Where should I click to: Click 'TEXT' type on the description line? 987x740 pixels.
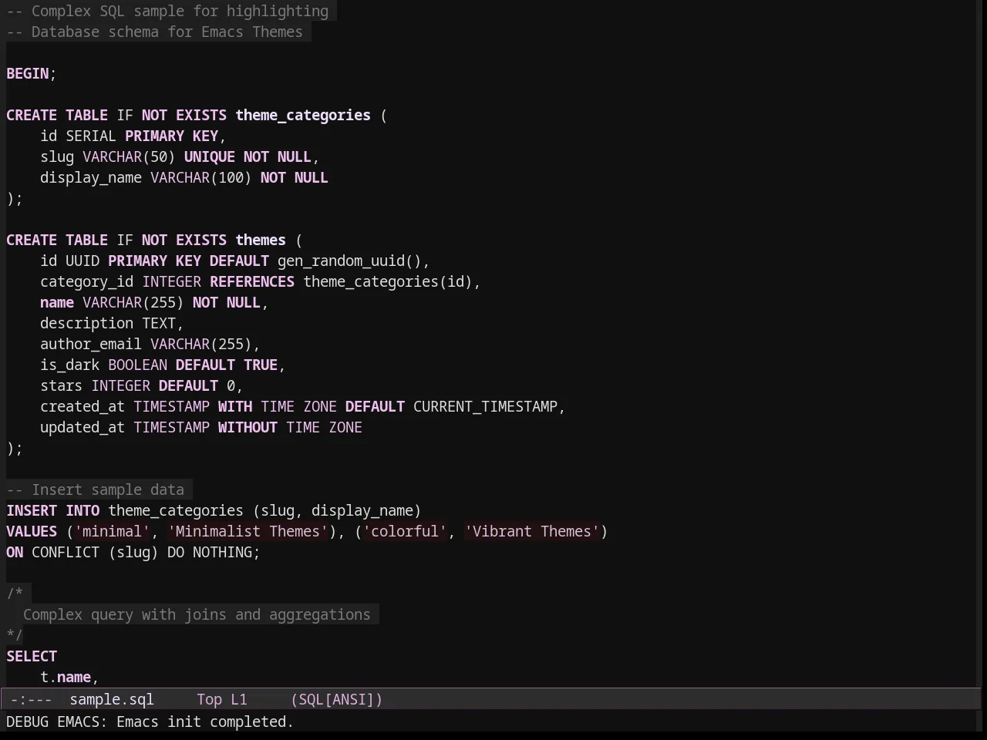pyautogui.click(x=159, y=324)
